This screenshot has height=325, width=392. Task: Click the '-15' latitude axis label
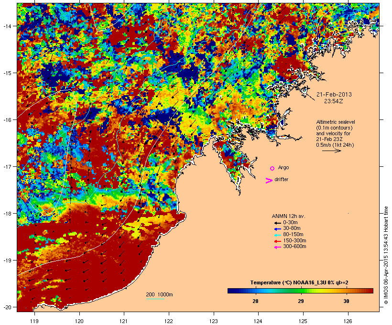(7, 73)
